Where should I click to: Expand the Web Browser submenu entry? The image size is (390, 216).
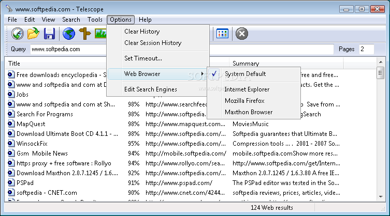click(157, 74)
